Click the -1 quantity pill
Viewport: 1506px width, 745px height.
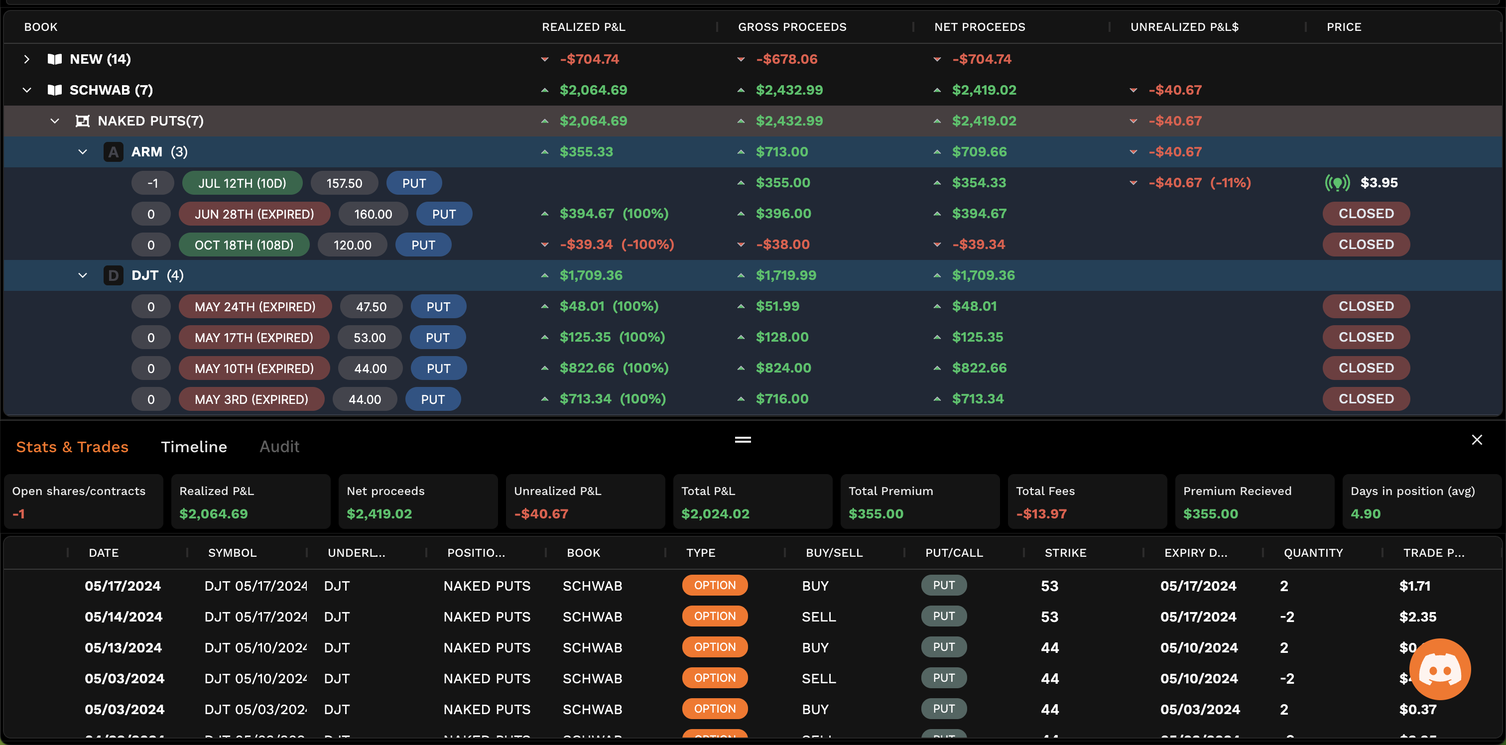point(152,183)
